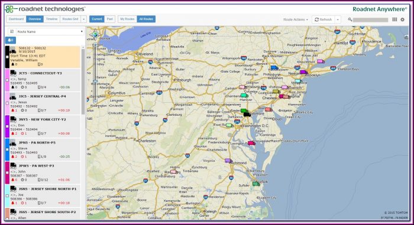Tick the JPN5 PA North-P5 checkbox
414x225 pixels.
[x=7, y=149]
